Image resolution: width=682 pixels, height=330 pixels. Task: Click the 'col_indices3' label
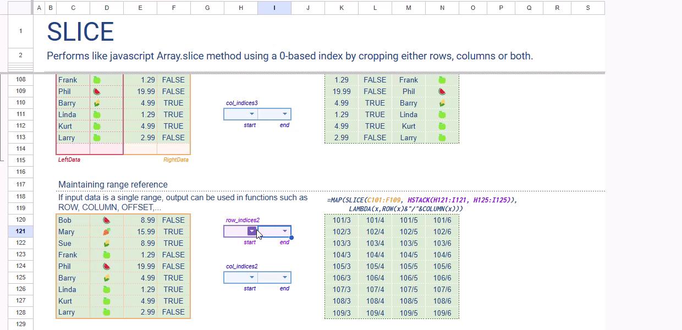coord(242,103)
